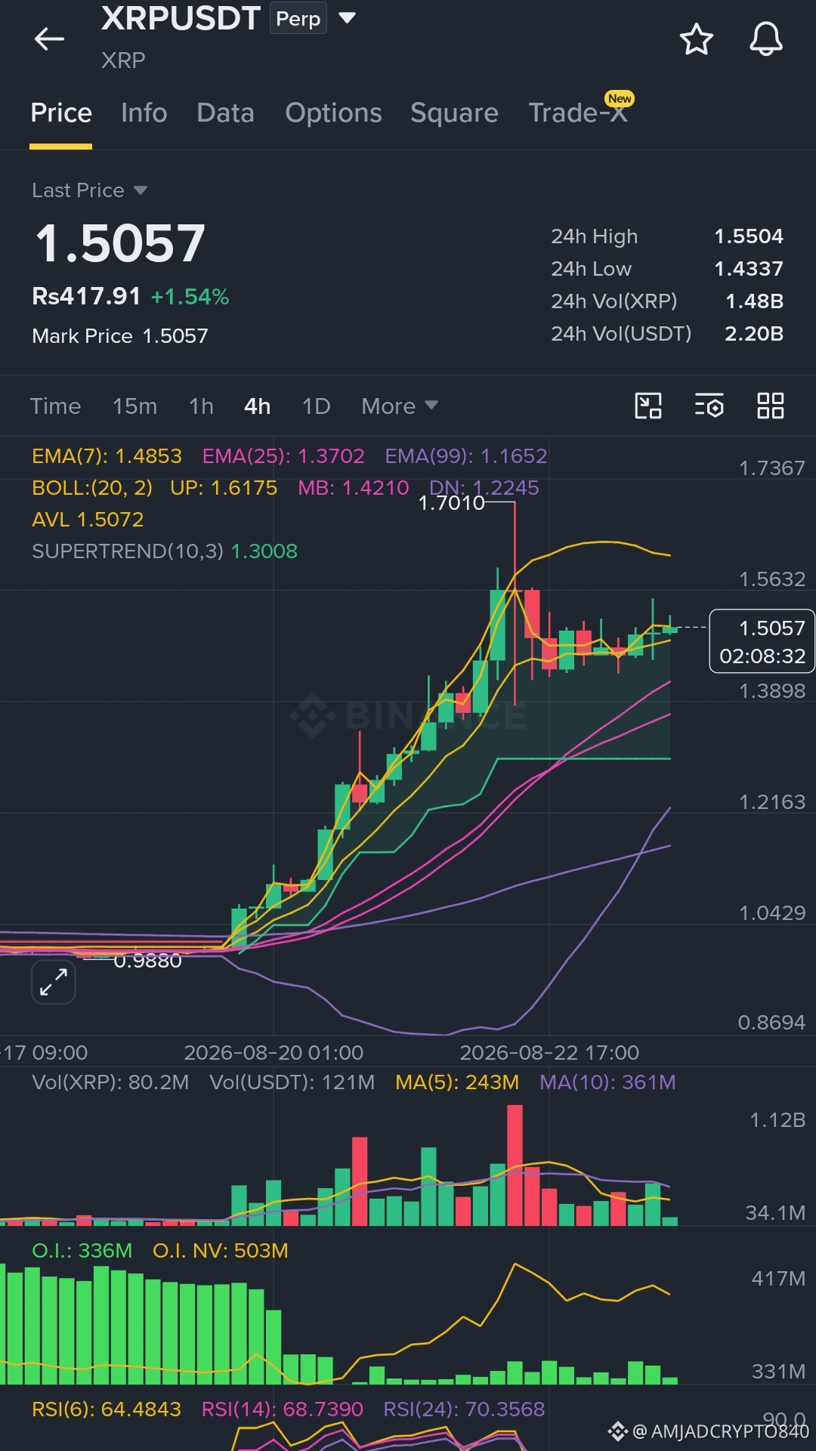Expand the chart to fullscreen
The width and height of the screenshot is (816, 1451).
(x=54, y=982)
